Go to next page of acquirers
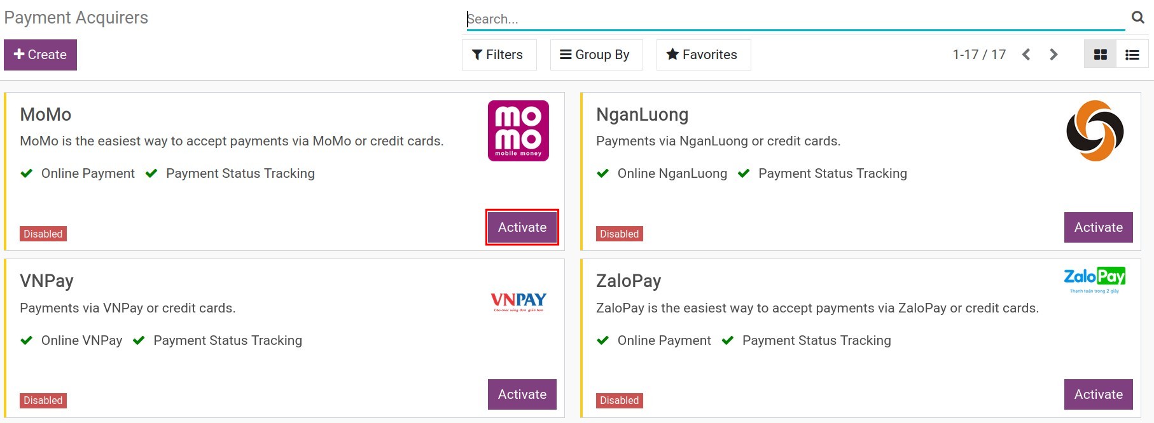 coord(1053,55)
